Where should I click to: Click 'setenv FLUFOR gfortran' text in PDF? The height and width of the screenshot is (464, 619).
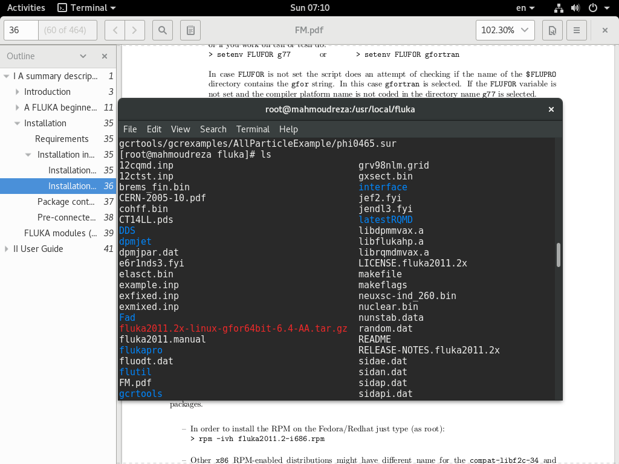[412, 54]
